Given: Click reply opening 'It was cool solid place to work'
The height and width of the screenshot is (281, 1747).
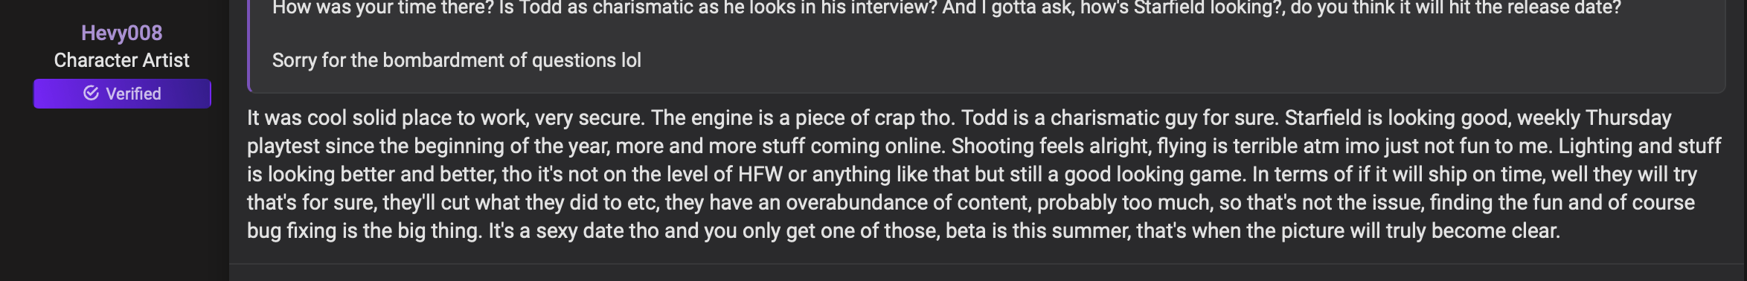Looking at the screenshot, I should point(388,117).
